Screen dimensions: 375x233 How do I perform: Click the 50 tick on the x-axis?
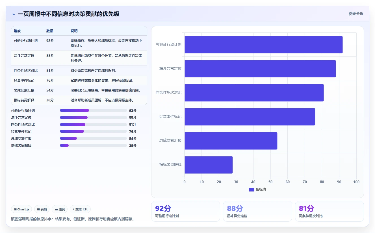pyautogui.click(x=270, y=182)
